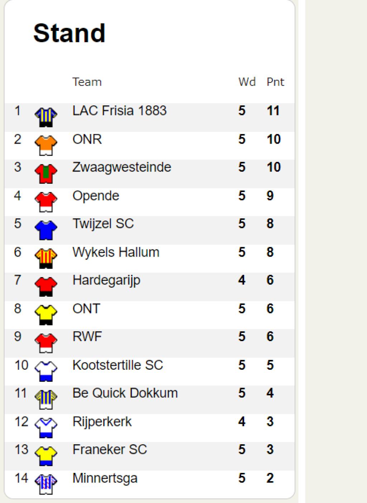Click the Stand heading

(69, 33)
